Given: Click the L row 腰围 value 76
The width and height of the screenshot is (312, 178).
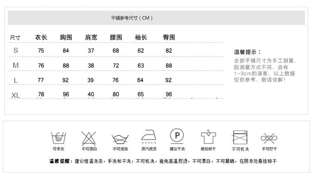Looking at the screenshot, I should click(x=115, y=80).
